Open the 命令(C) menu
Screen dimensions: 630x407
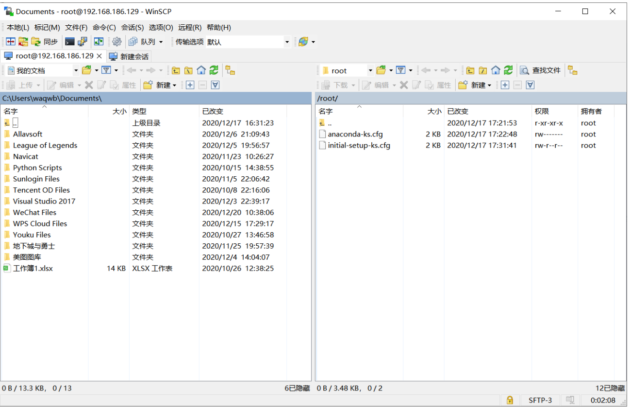coord(104,28)
